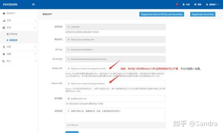The width and height of the screenshot is (223, 133).
Task: Click the key icon in Secret Key field
Action: tap(68, 59)
